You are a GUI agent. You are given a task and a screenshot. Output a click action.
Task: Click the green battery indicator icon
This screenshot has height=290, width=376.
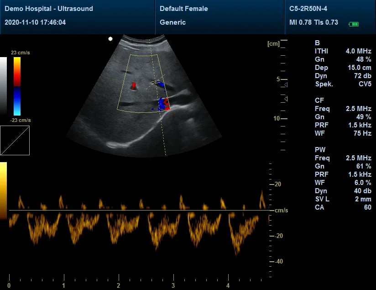click(x=354, y=24)
